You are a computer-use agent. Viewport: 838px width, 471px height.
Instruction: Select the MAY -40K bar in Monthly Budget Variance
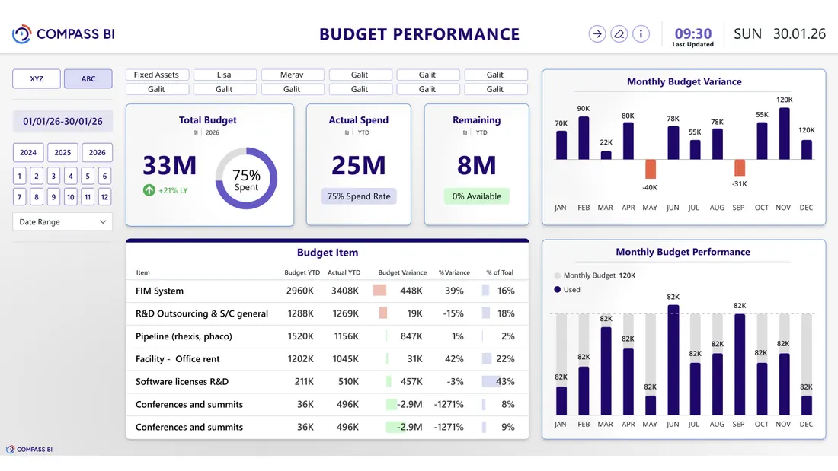(651, 169)
